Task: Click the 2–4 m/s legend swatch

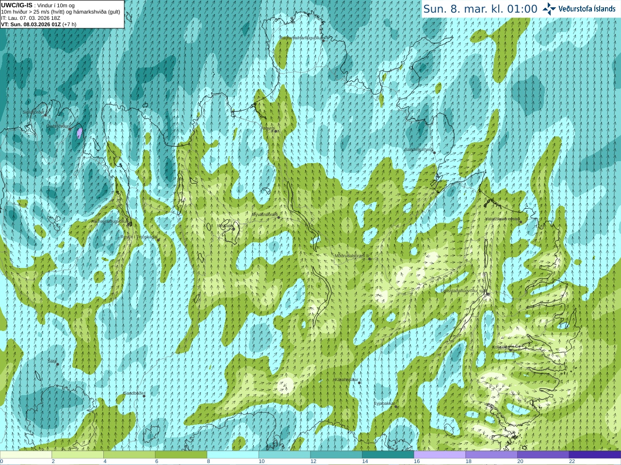Action: pos(78,455)
